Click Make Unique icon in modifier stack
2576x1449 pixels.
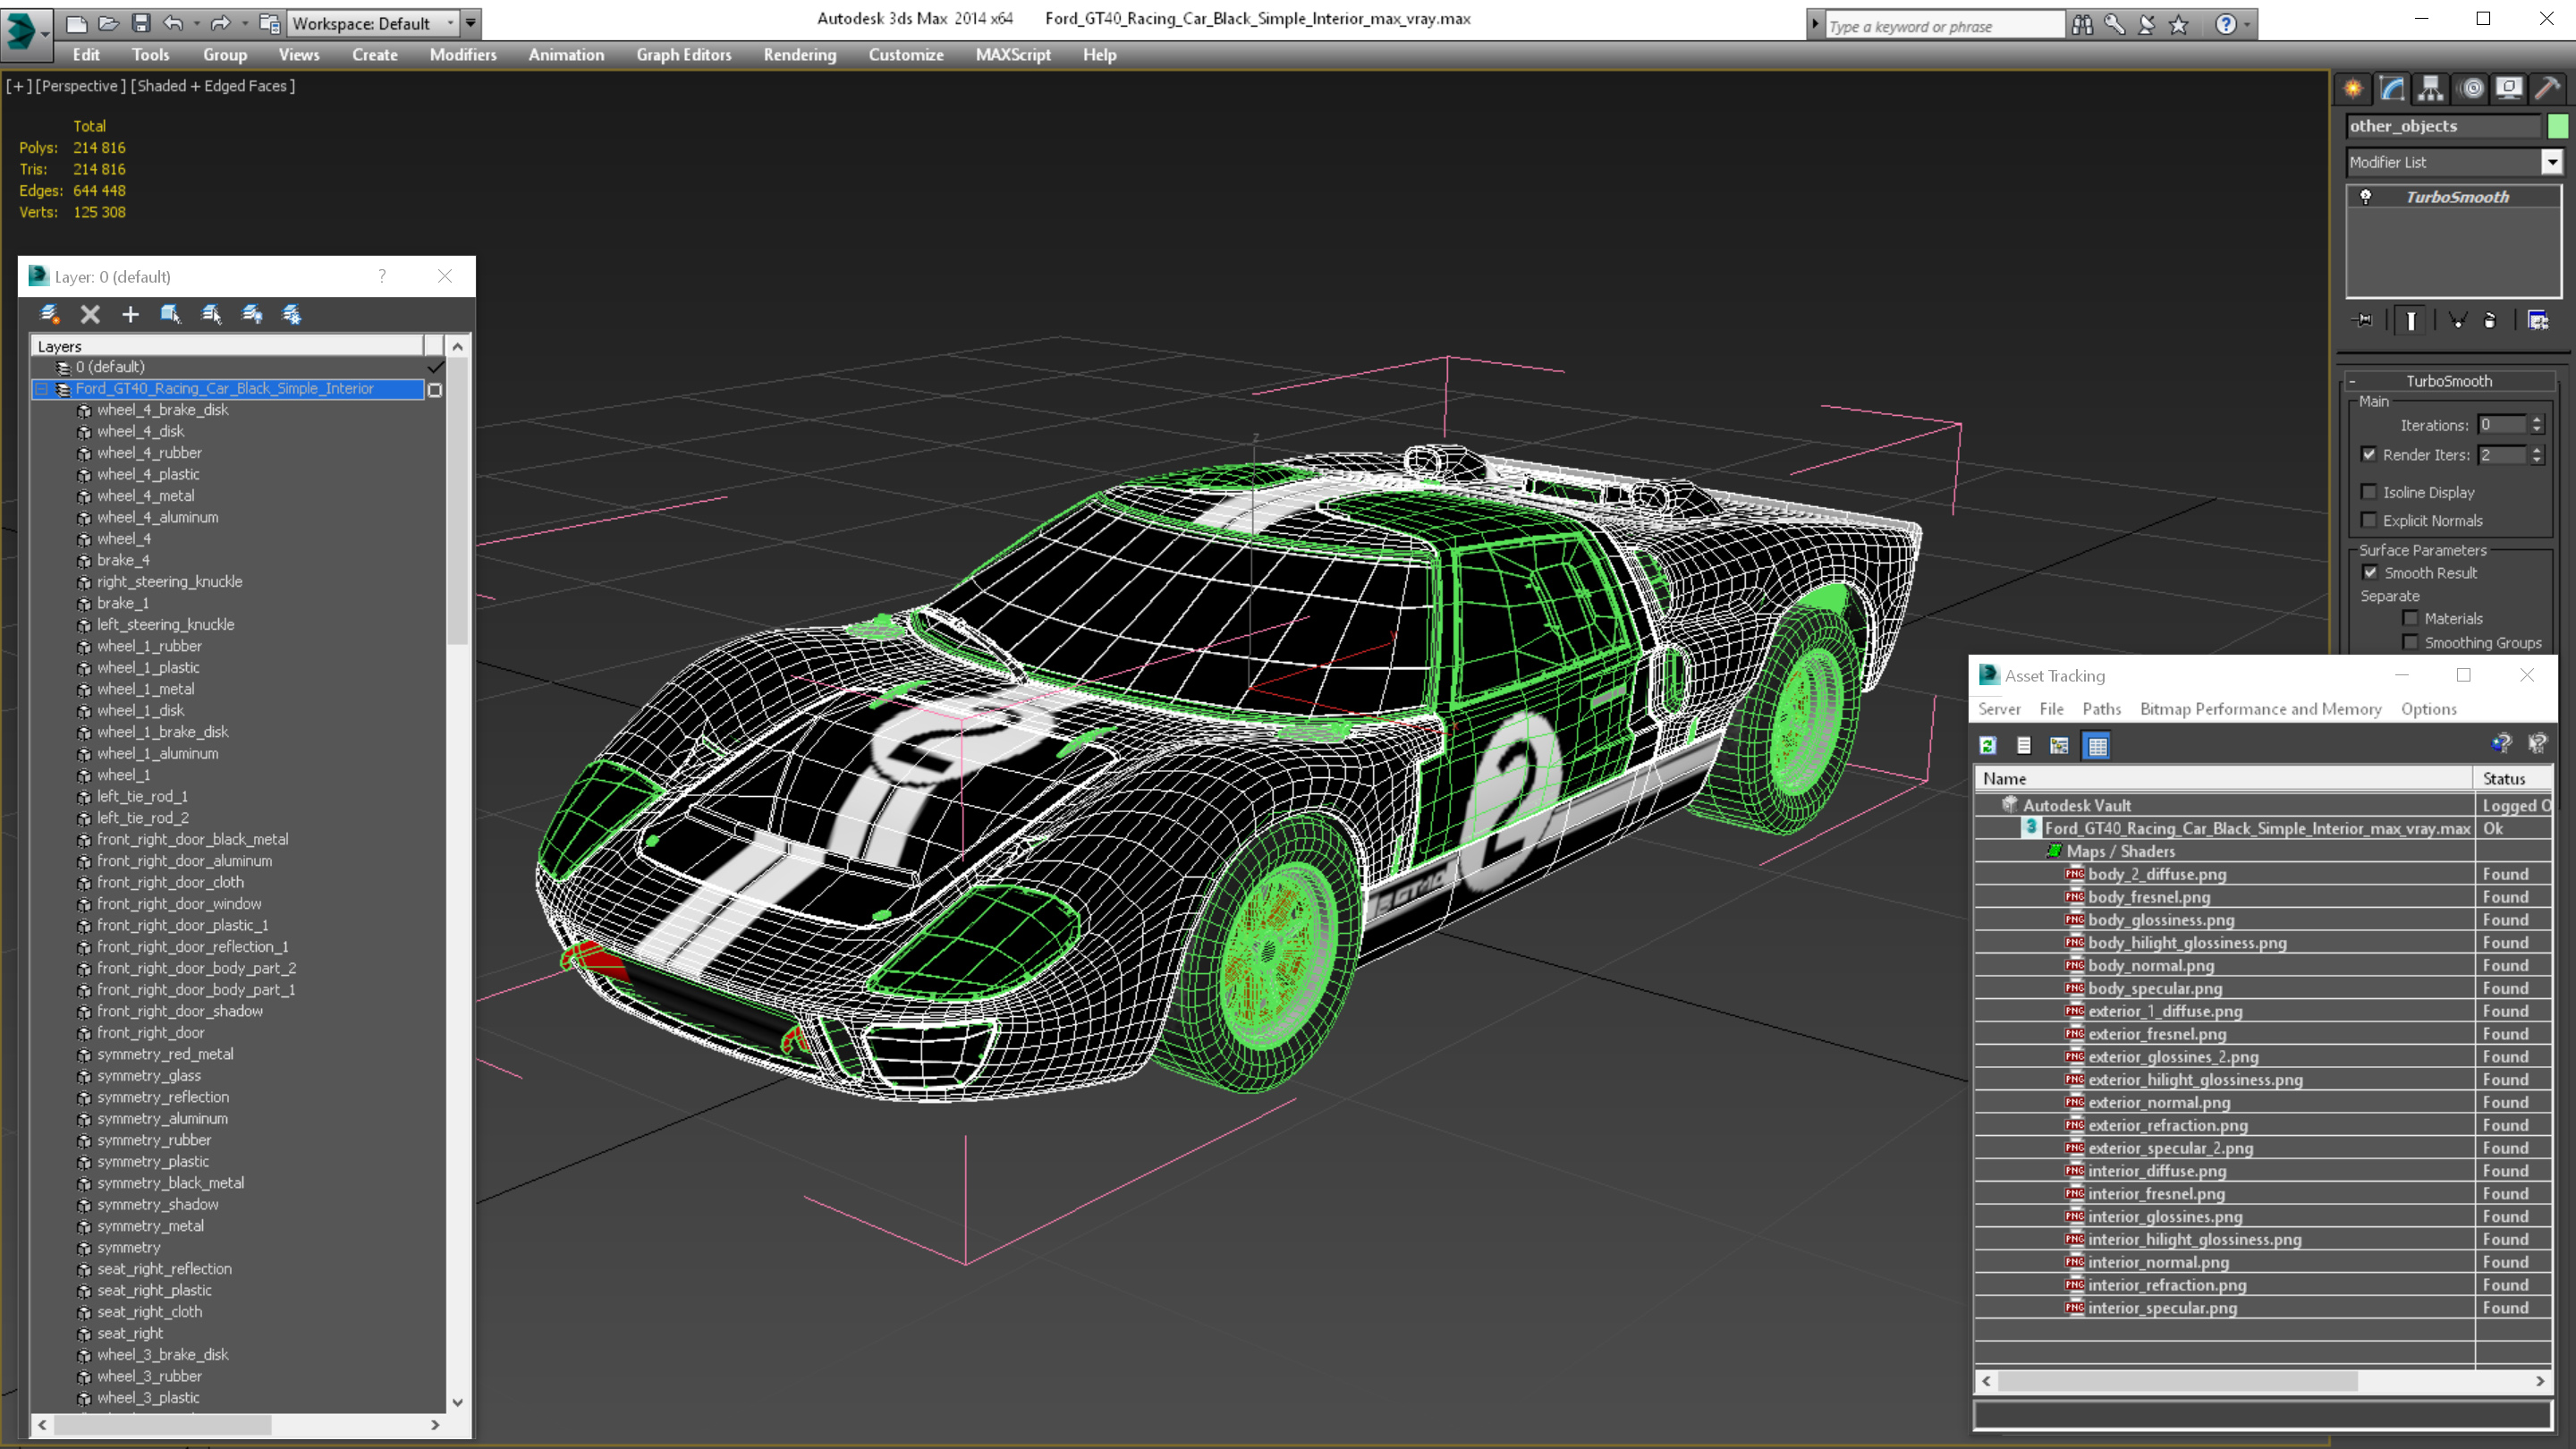pyautogui.click(x=2458, y=320)
